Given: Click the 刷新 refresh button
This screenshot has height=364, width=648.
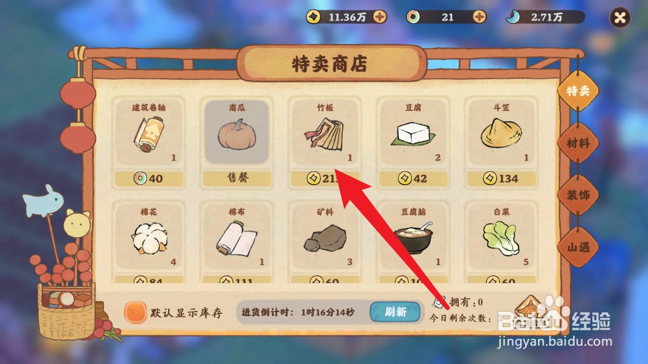Looking at the screenshot, I should [395, 312].
